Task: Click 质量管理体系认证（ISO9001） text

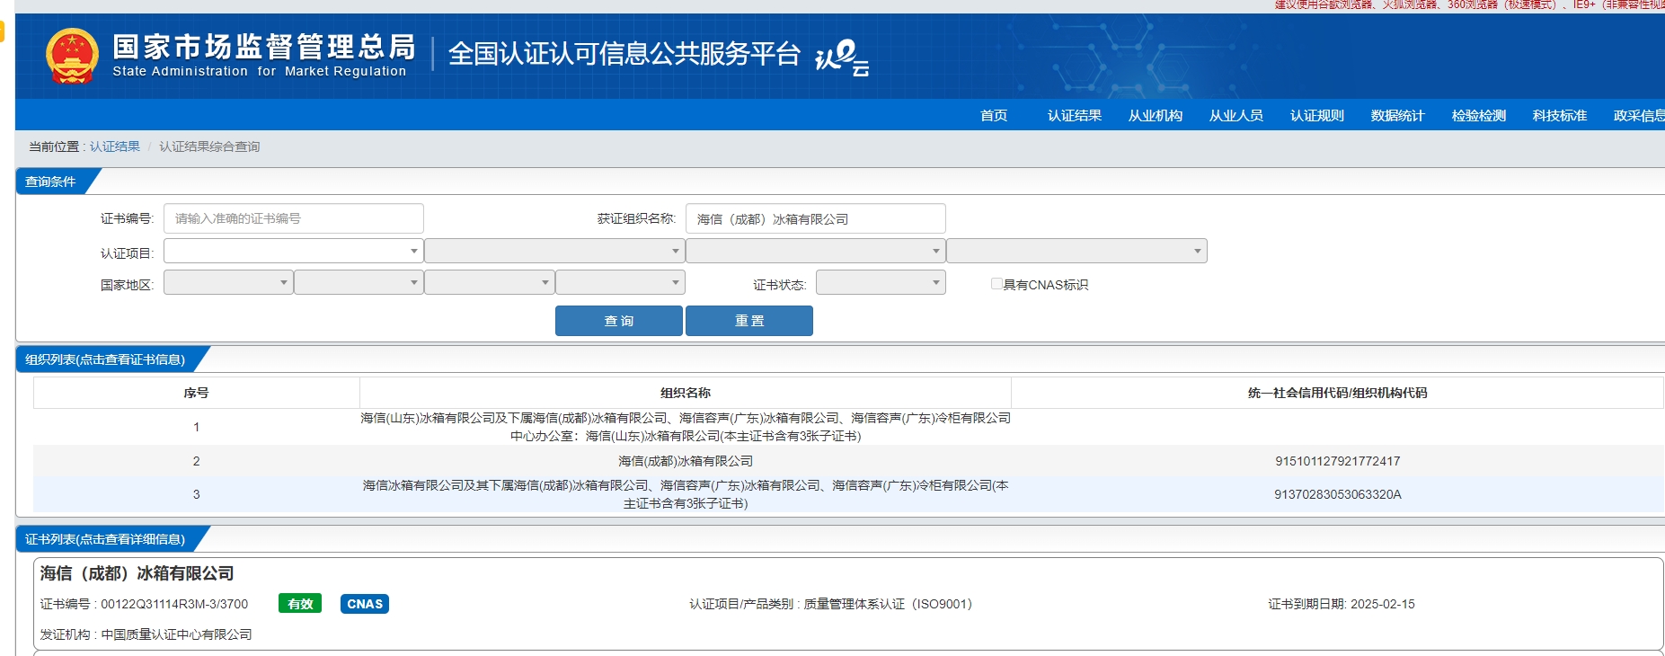Action: click(x=888, y=604)
